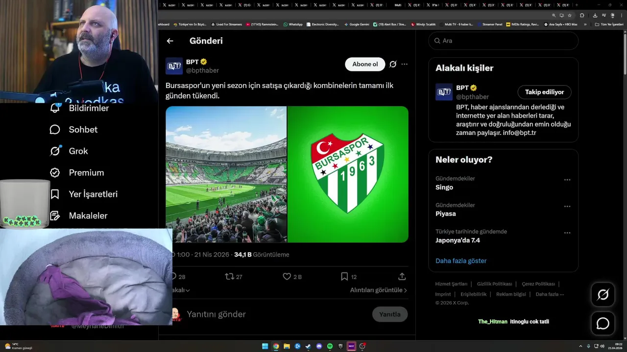The height and width of the screenshot is (352, 627).
Task: Bookmark the post with the bookmark icon
Action: click(x=344, y=277)
